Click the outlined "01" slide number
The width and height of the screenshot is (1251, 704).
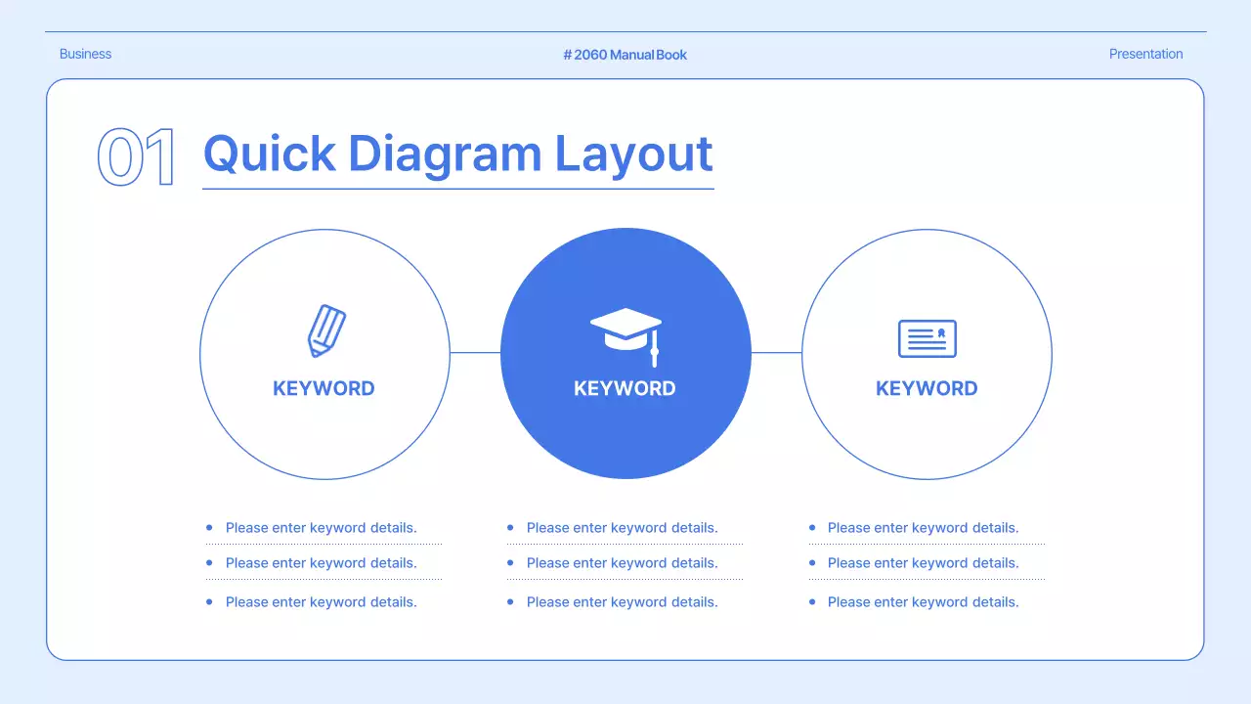coord(137,156)
